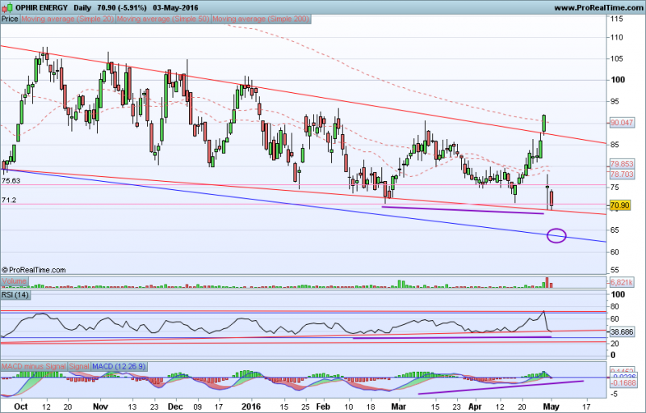
Task: Click the MACD minus Signal label
Action: click(x=34, y=368)
